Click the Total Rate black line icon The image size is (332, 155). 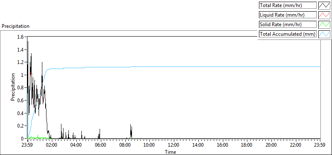coord(325,5)
